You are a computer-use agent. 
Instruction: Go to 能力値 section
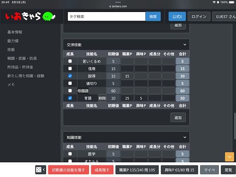coord(13,41)
